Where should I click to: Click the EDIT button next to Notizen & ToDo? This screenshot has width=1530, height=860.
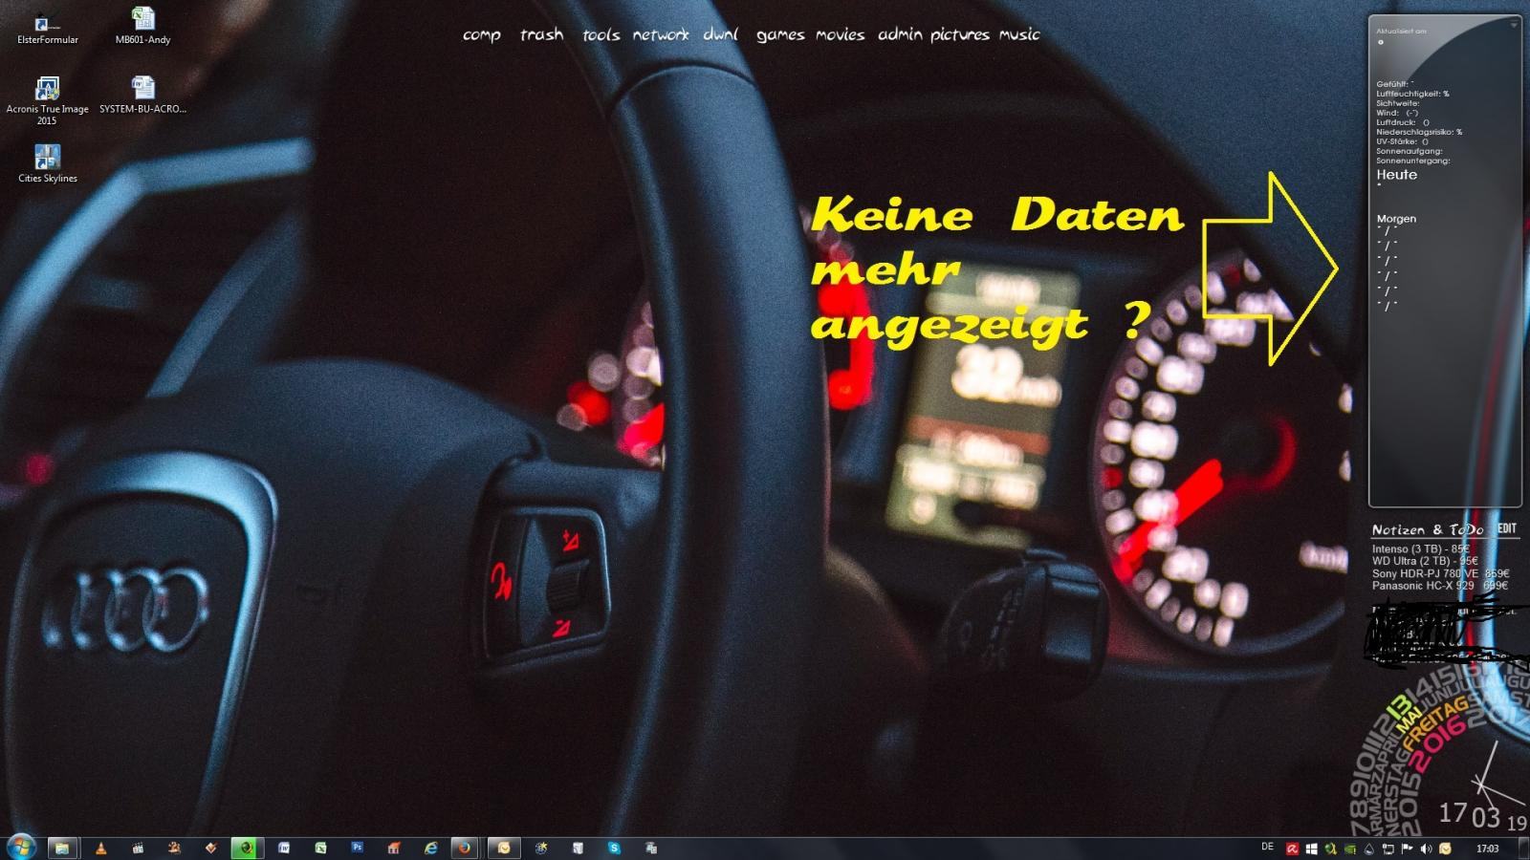coord(1507,527)
